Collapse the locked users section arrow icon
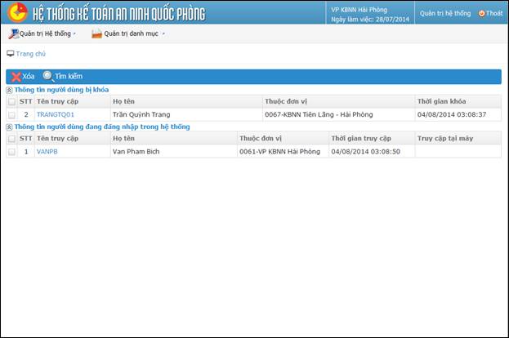This screenshot has width=509, height=338. coord(10,90)
